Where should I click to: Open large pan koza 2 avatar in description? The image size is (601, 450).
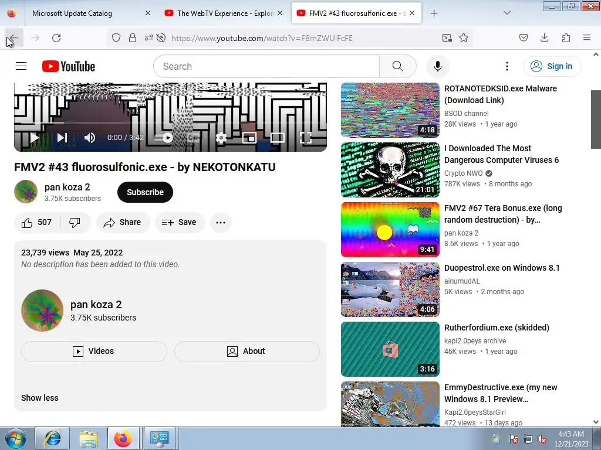click(x=42, y=311)
